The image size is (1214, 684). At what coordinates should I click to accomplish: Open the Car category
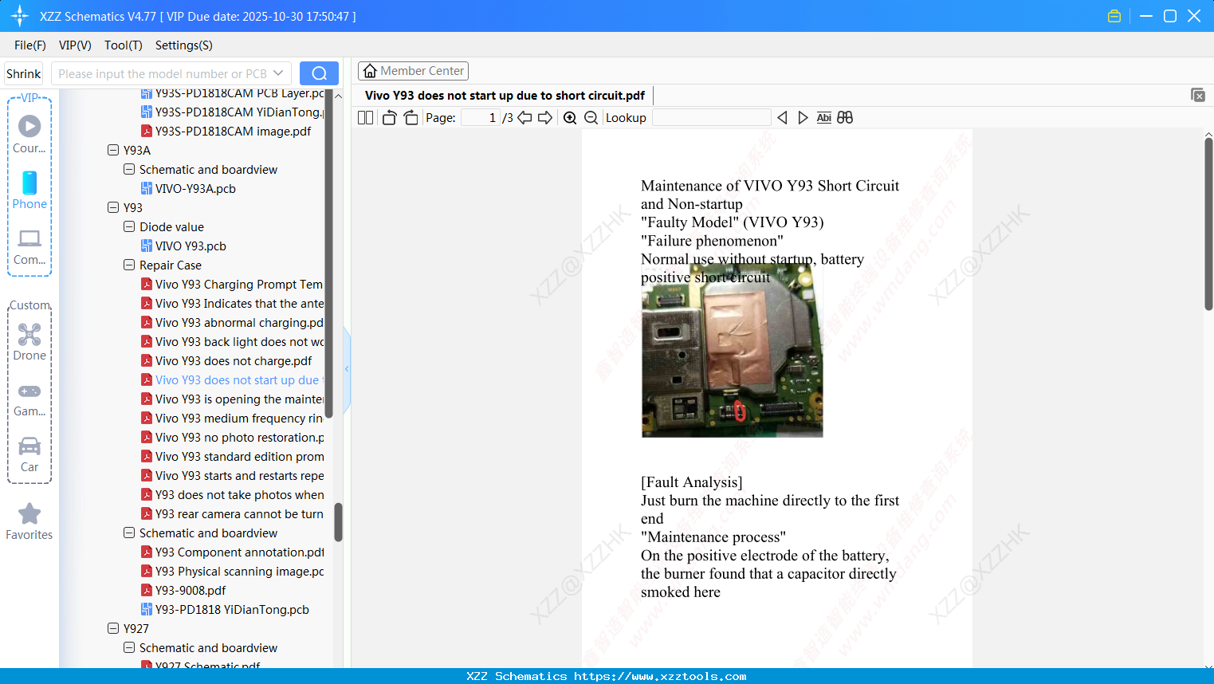(x=29, y=454)
